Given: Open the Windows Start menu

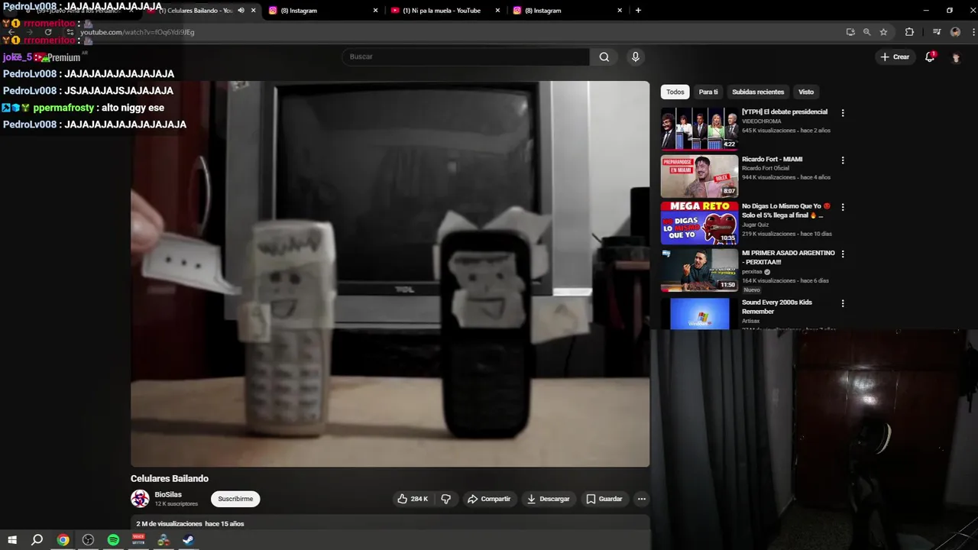Looking at the screenshot, I should pyautogui.click(x=12, y=540).
